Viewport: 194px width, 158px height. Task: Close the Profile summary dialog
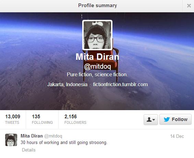click(189, 5)
